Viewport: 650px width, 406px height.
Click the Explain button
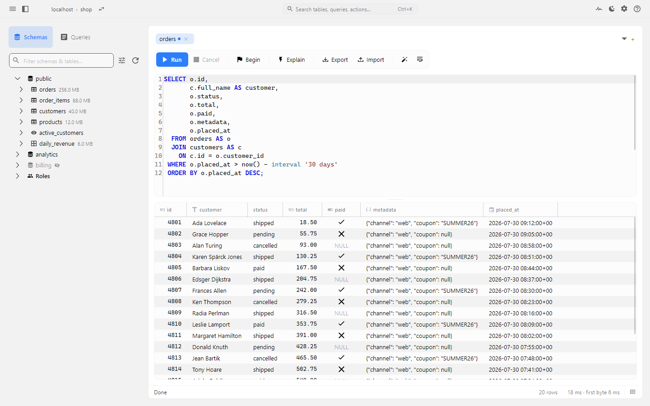(x=292, y=60)
